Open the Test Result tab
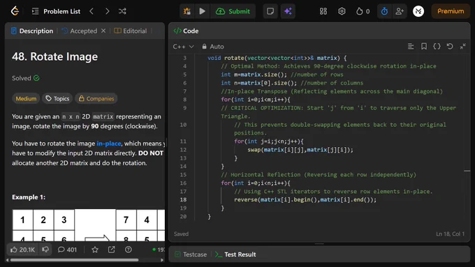The width and height of the screenshot is (475, 267). point(235,254)
